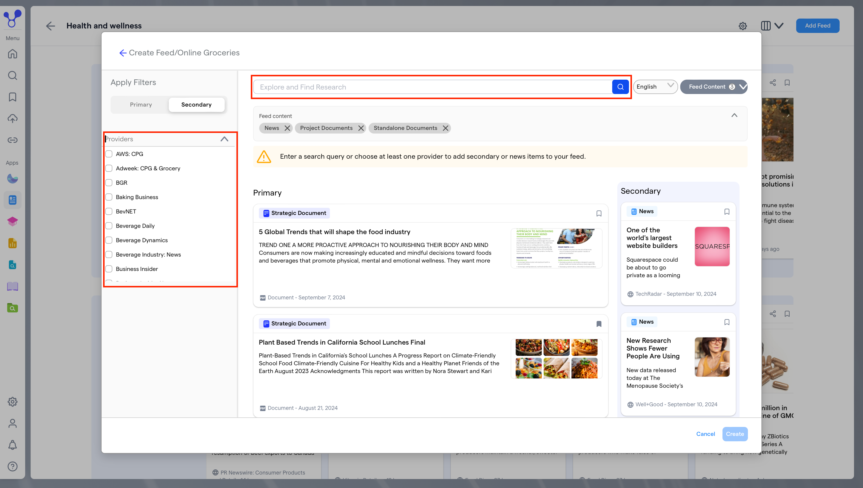The height and width of the screenshot is (488, 863).
Task: Open Plant Based Trends in California title
Action: click(342, 342)
